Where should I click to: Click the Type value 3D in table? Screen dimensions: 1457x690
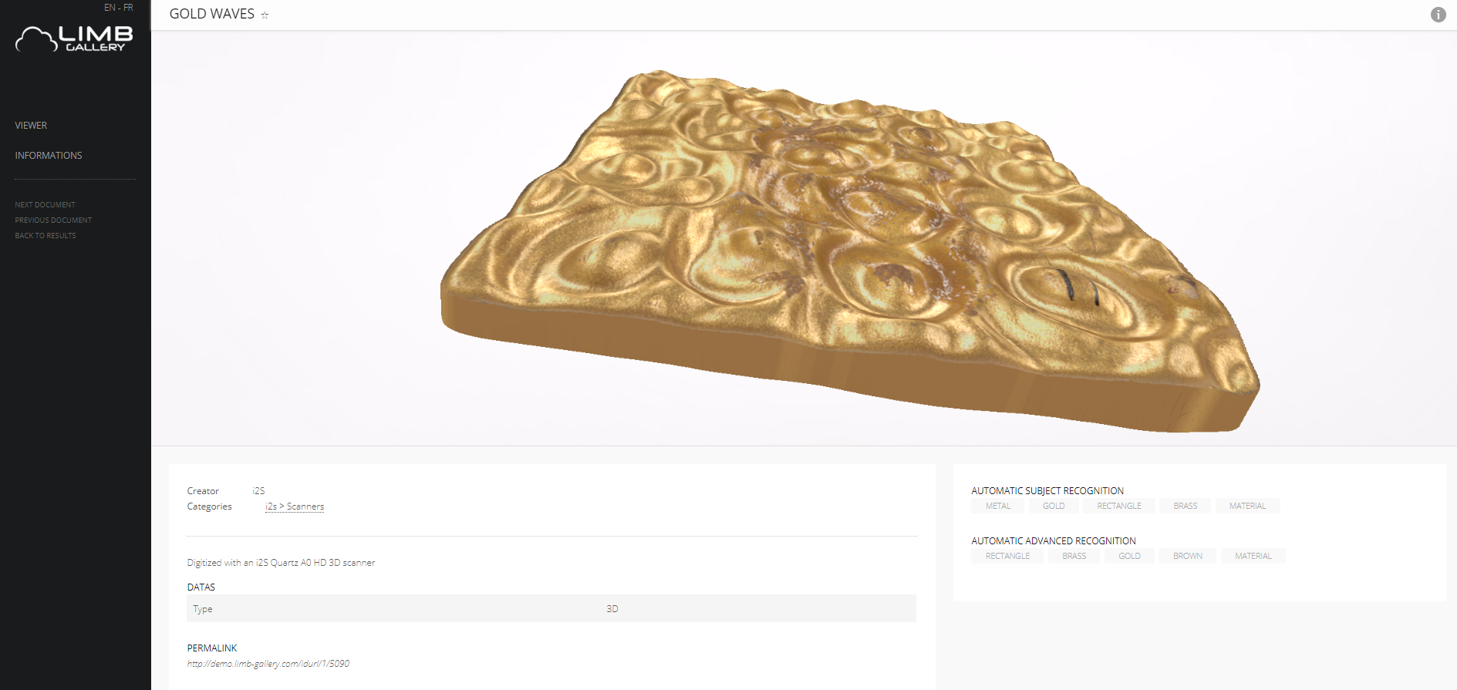tap(612, 609)
